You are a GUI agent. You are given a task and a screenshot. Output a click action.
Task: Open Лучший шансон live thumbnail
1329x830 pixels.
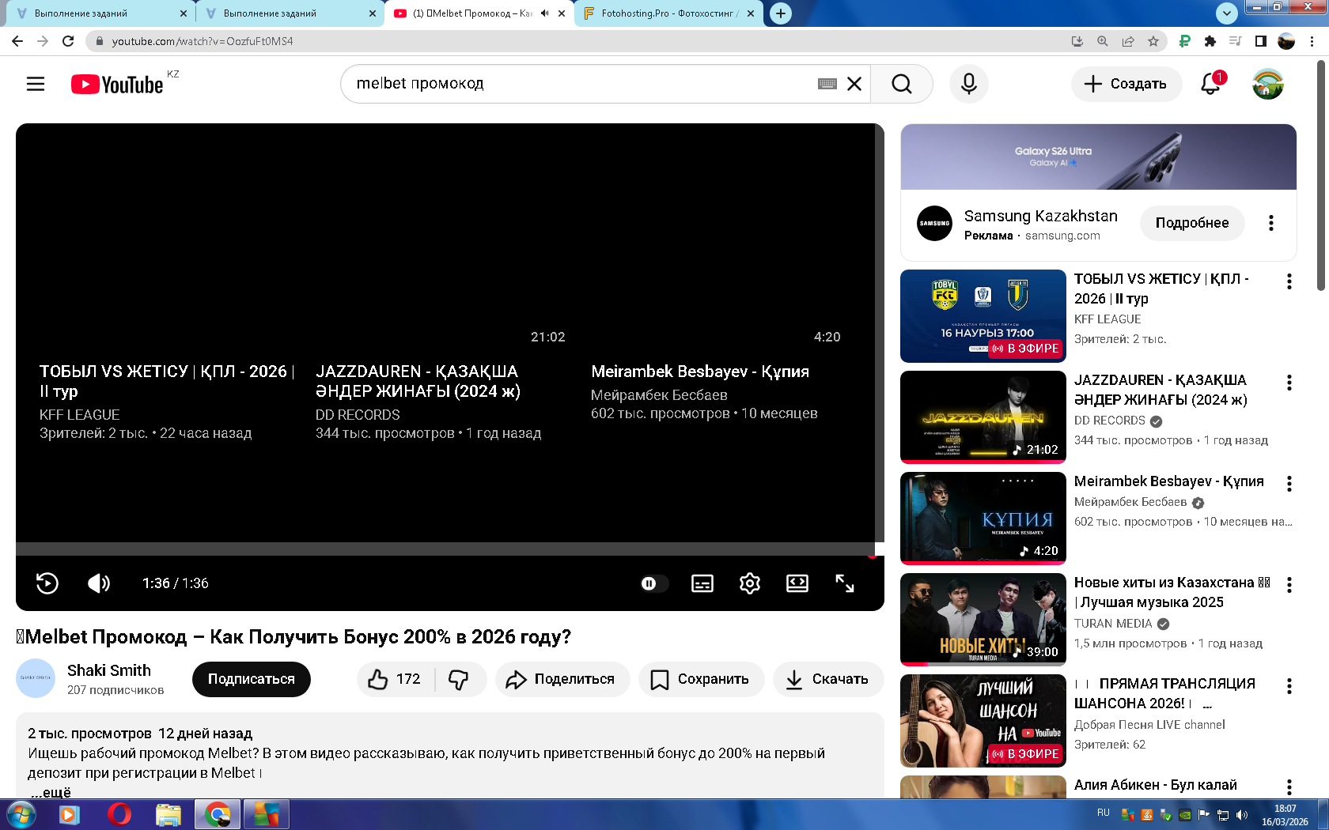(x=983, y=721)
